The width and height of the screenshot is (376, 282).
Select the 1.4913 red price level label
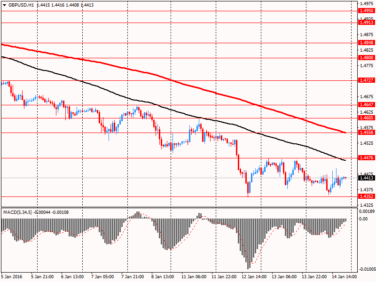(366, 22)
